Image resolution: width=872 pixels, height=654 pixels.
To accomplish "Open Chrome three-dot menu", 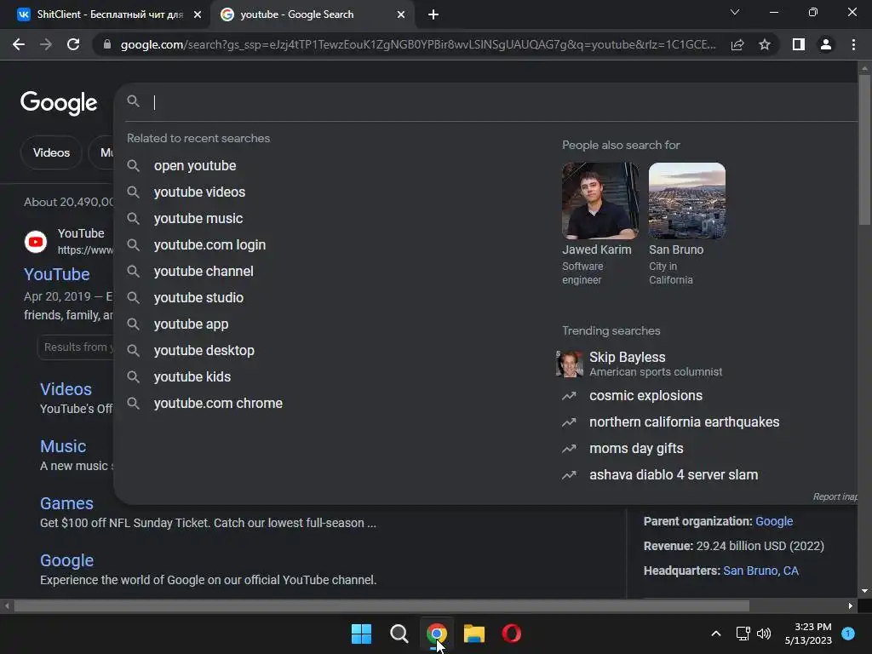I will tap(853, 44).
